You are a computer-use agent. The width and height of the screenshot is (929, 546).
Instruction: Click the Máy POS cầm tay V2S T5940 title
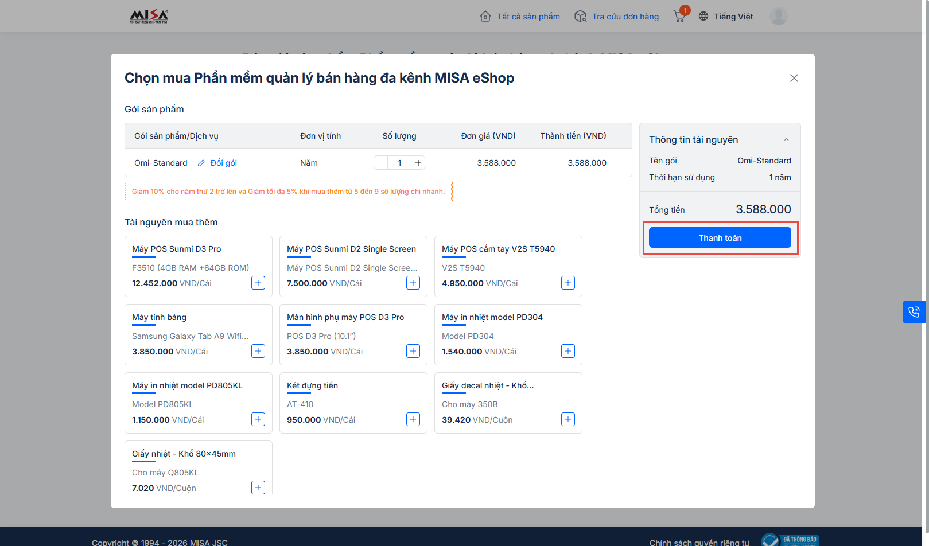pyautogui.click(x=499, y=249)
